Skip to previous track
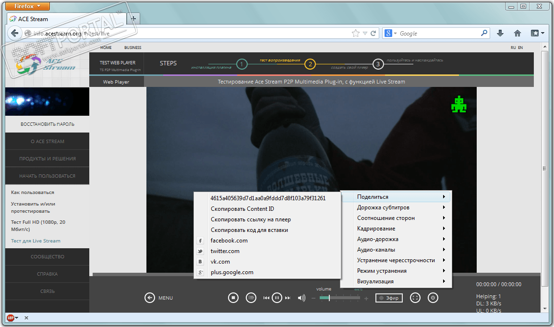Image resolution: width=554 pixels, height=327 pixels. point(266,298)
